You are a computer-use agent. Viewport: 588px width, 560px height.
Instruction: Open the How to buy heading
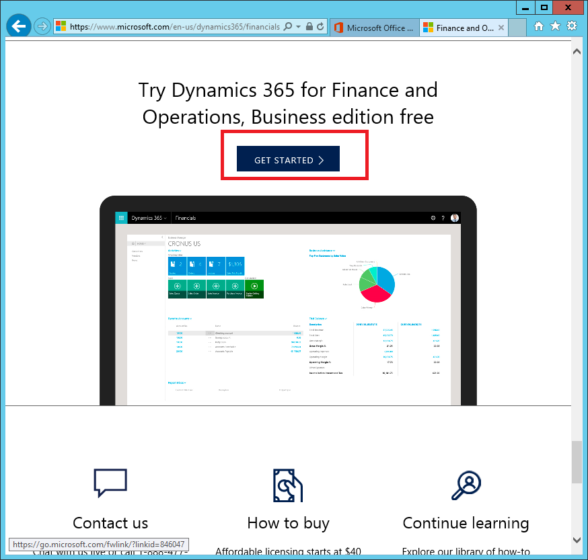tap(288, 523)
